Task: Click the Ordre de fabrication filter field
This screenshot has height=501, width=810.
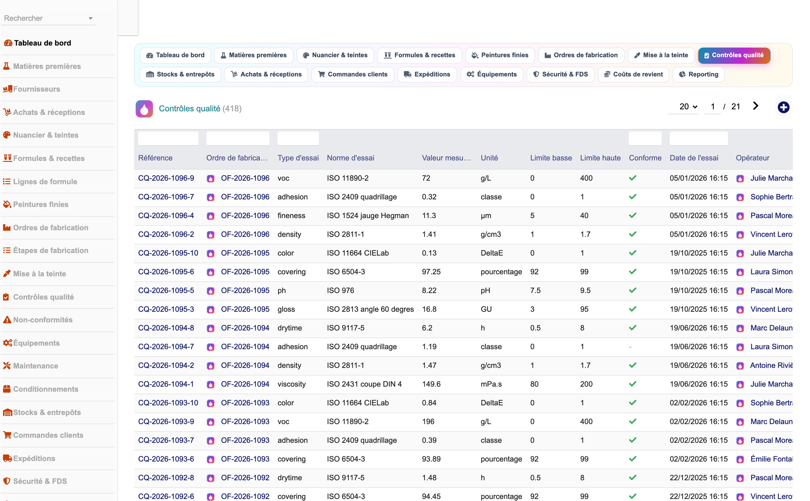Action: click(238, 139)
